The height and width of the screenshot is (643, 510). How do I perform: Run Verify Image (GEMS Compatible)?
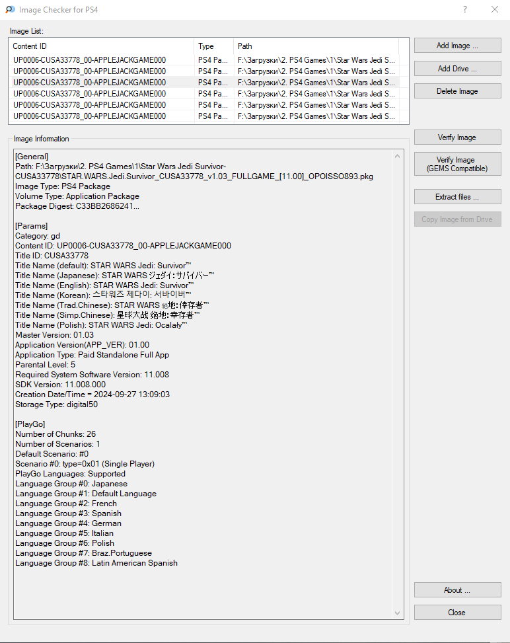pos(458,164)
